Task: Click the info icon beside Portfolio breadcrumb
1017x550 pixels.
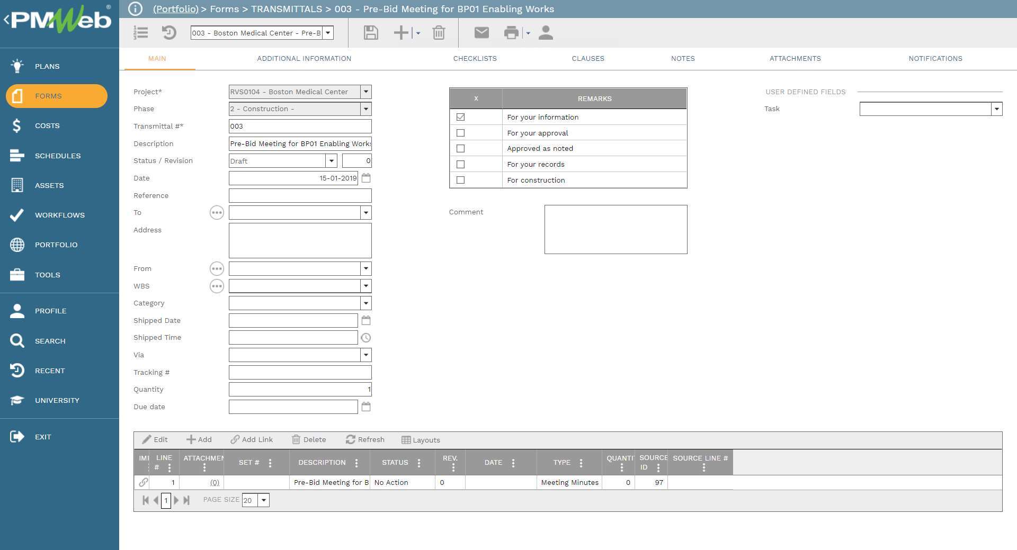Action: 136,9
